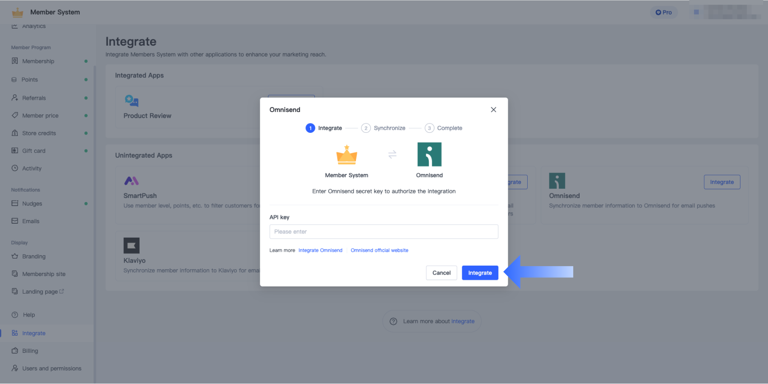768x384 pixels.
Task: Click the Emails envelope icon
Action: click(x=15, y=221)
